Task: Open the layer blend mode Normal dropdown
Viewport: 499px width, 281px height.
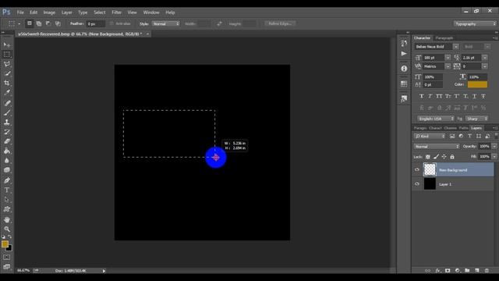Action: tap(437, 146)
